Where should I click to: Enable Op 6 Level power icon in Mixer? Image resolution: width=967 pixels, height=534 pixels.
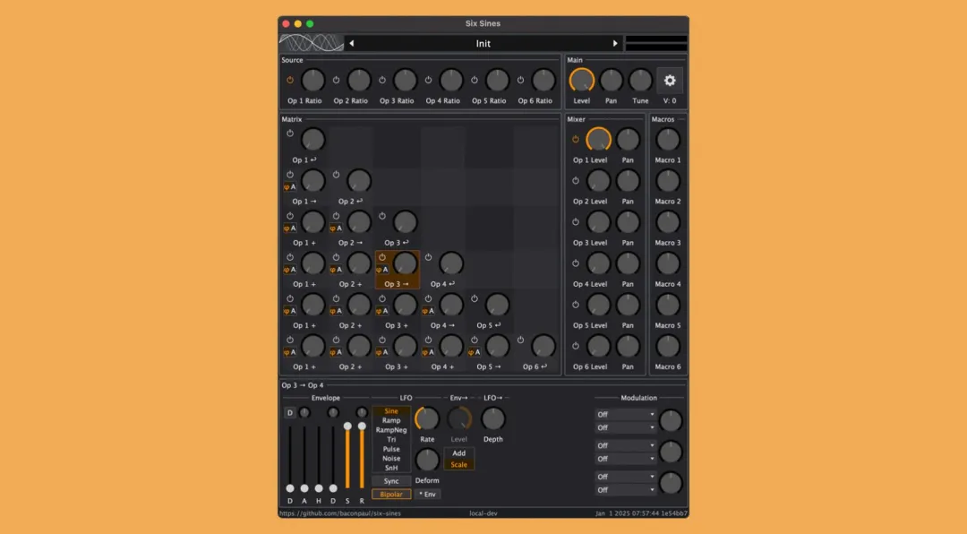(x=576, y=346)
